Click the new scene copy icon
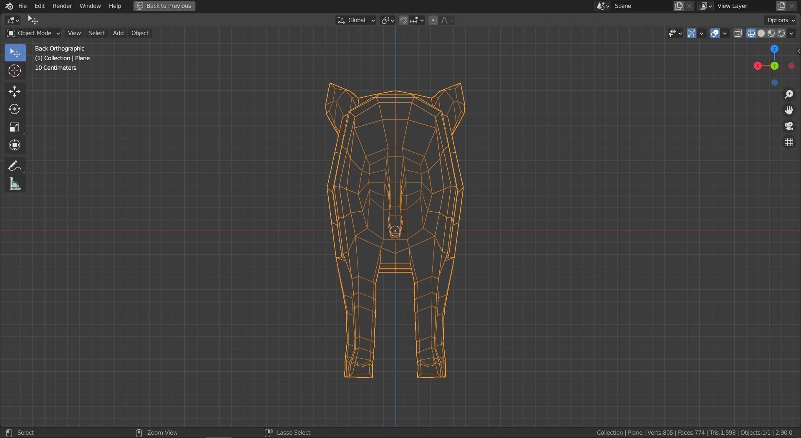 click(x=679, y=6)
